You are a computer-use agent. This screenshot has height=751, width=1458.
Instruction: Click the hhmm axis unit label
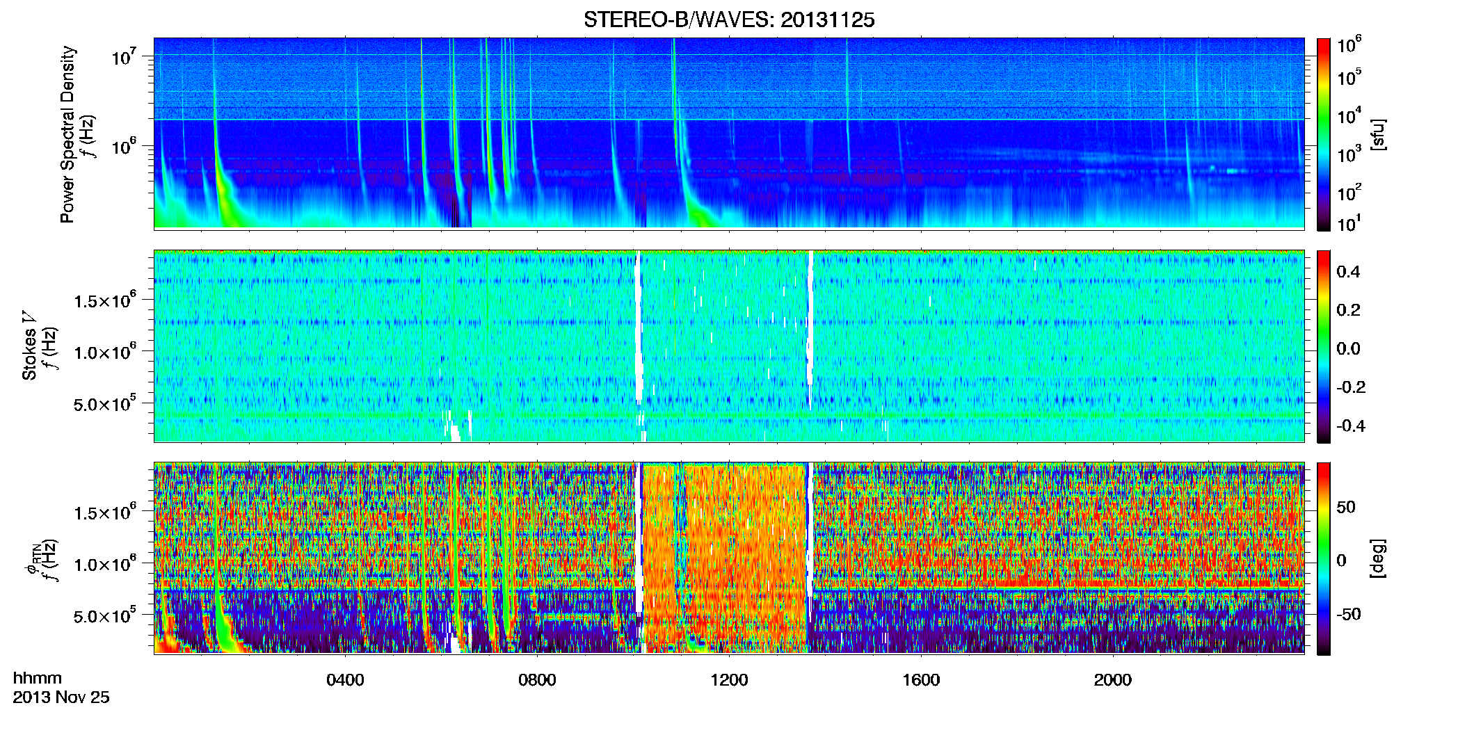click(x=38, y=678)
